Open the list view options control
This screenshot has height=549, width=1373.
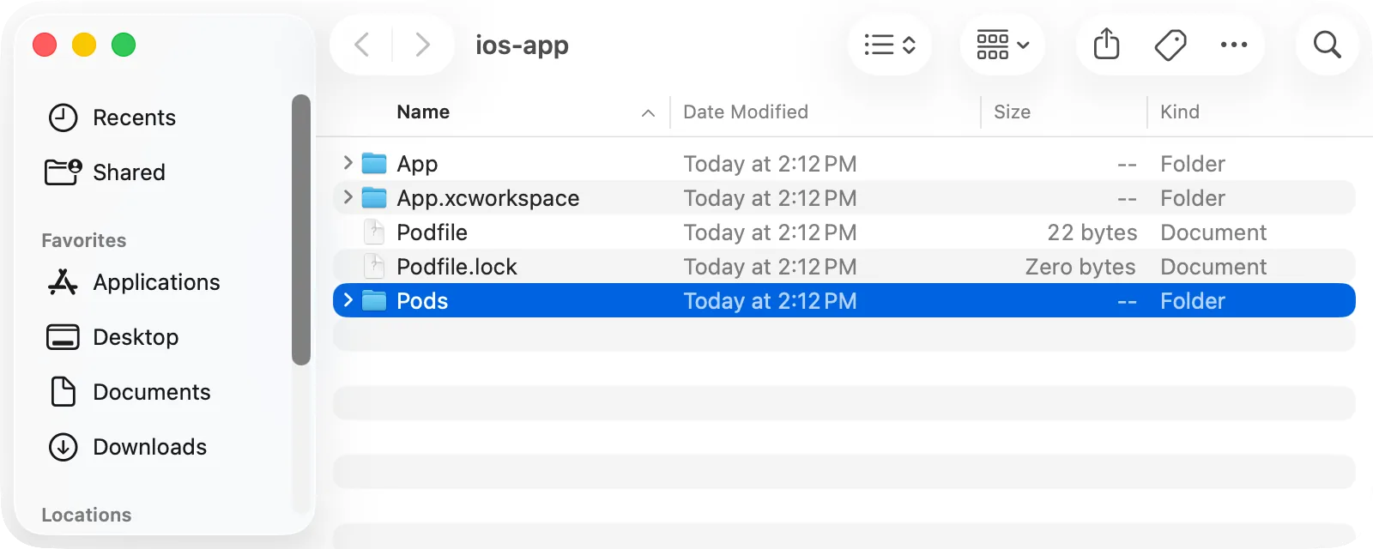point(890,45)
